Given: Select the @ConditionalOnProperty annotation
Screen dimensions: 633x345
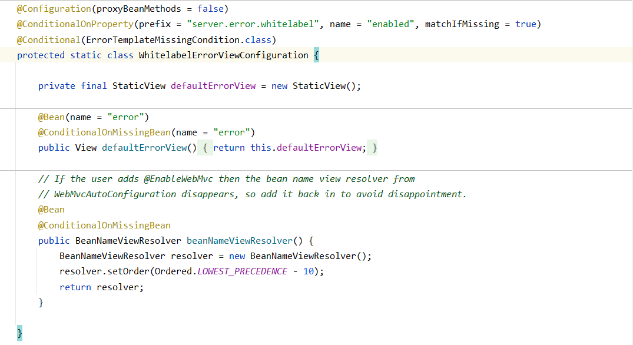Looking at the screenshot, I should (x=75, y=24).
